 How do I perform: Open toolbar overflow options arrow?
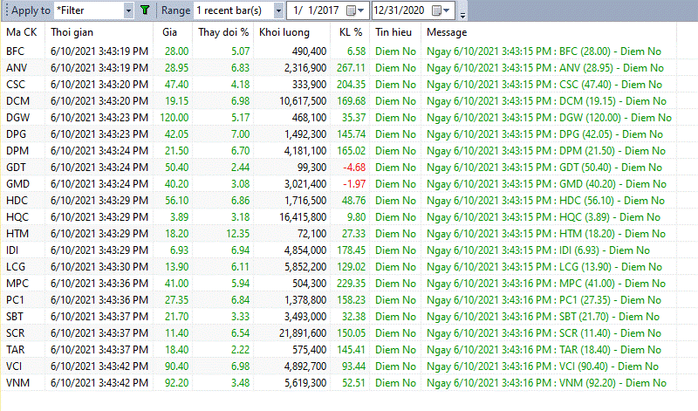coord(462,15)
